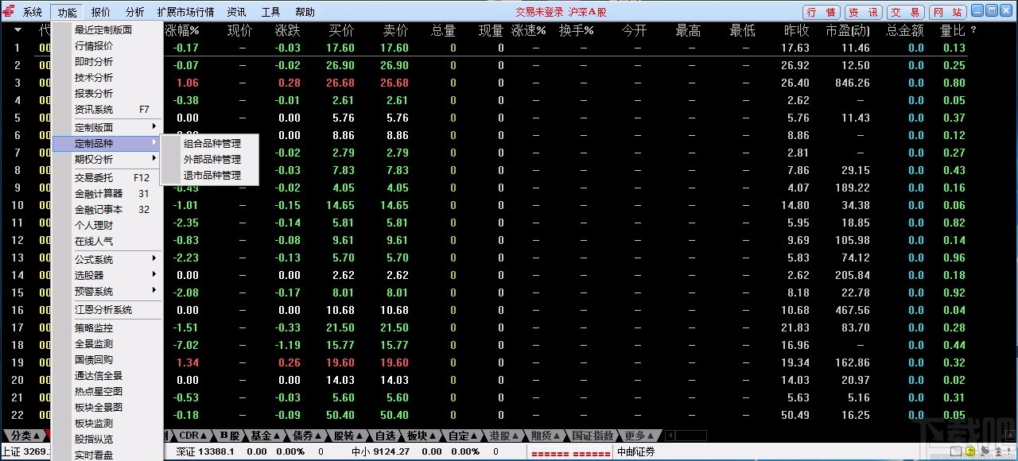Click the small triangle icon above stock numbers
This screenshot has width=1018, height=461.
[17, 30]
